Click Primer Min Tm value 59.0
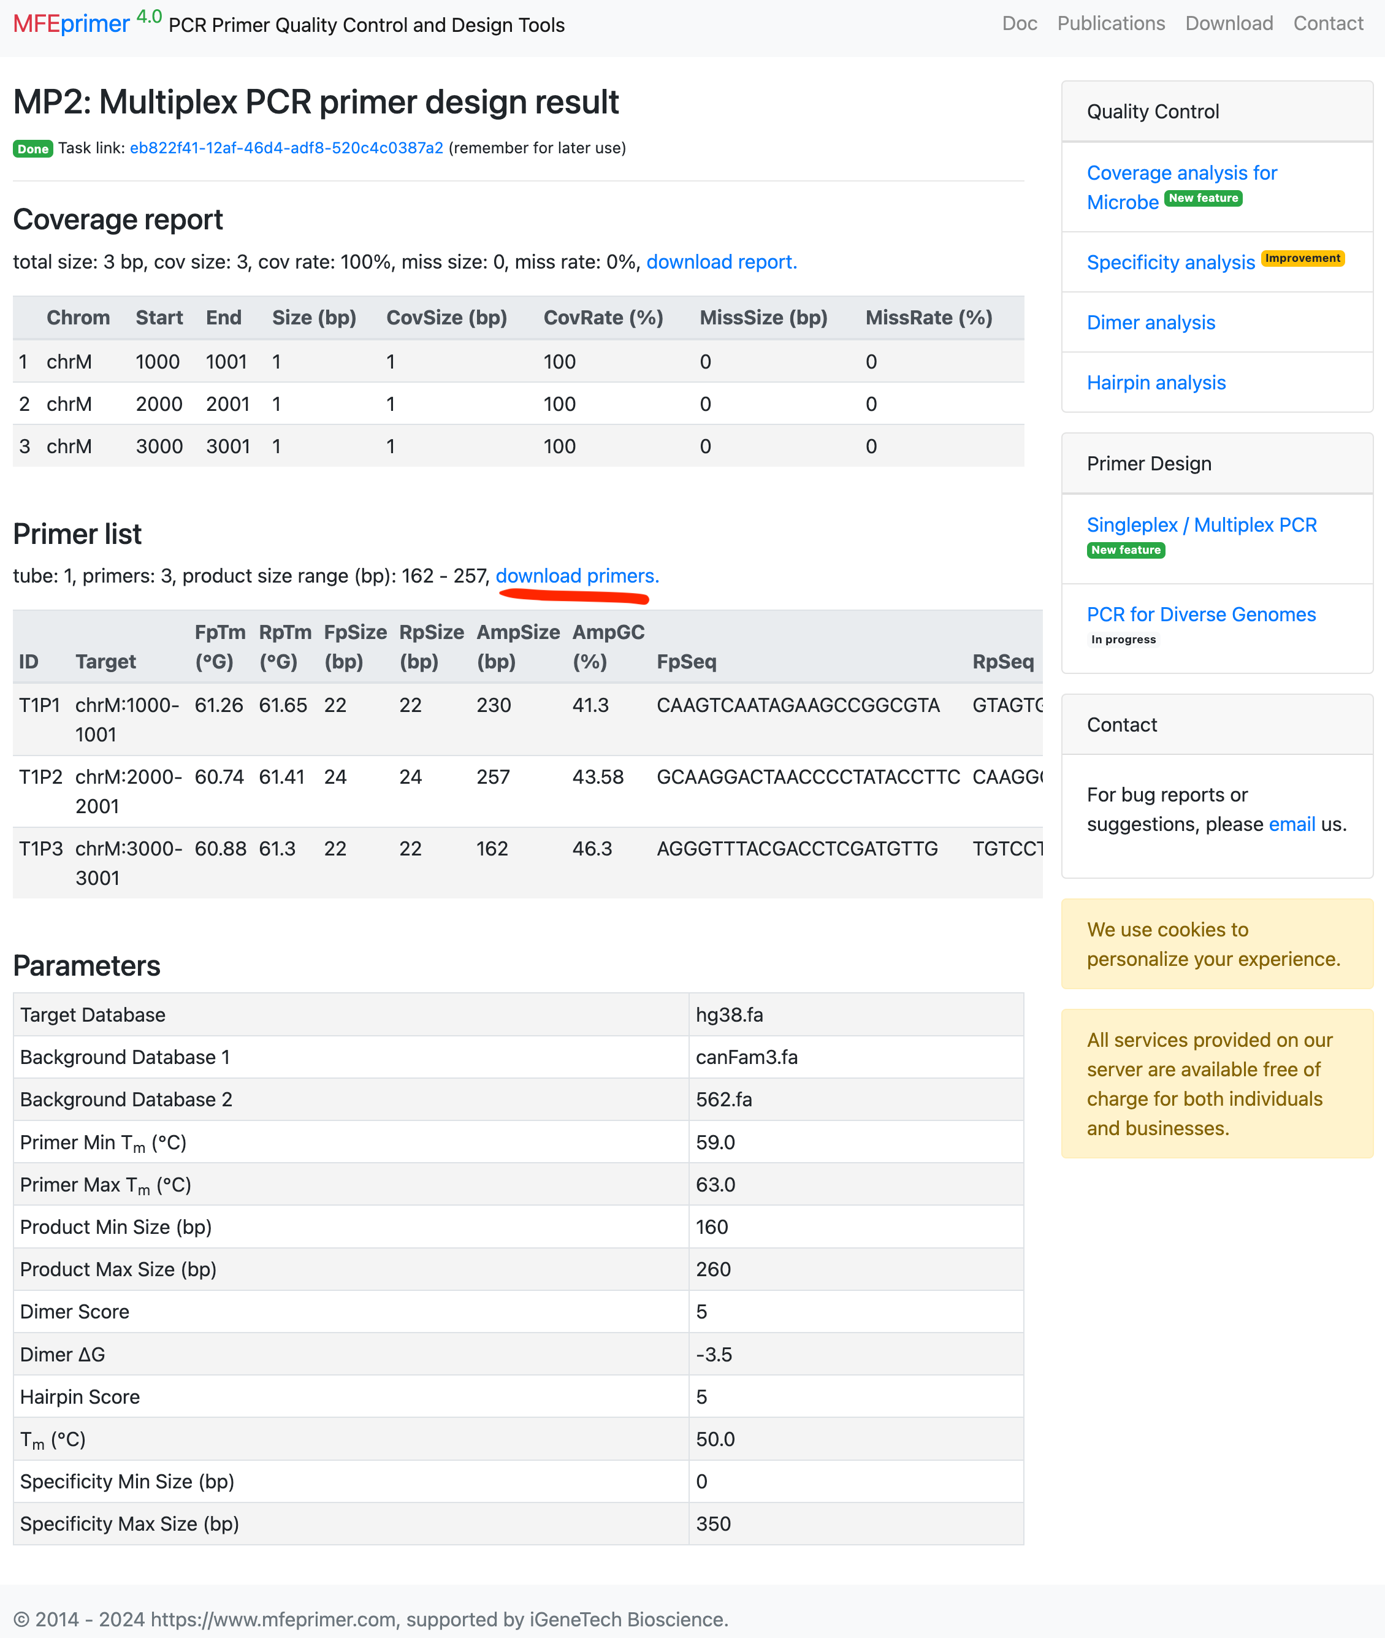The height and width of the screenshot is (1638, 1385). click(x=715, y=1142)
